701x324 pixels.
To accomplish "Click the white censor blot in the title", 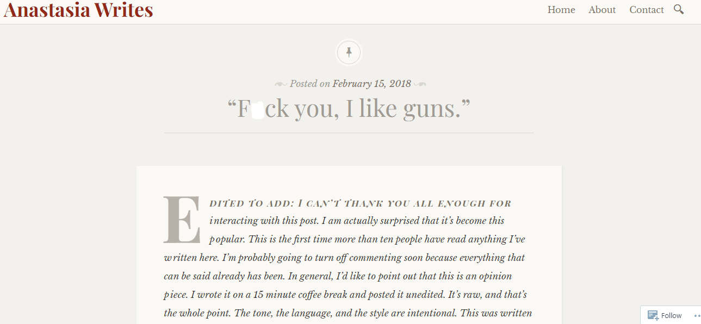I will coord(258,109).
